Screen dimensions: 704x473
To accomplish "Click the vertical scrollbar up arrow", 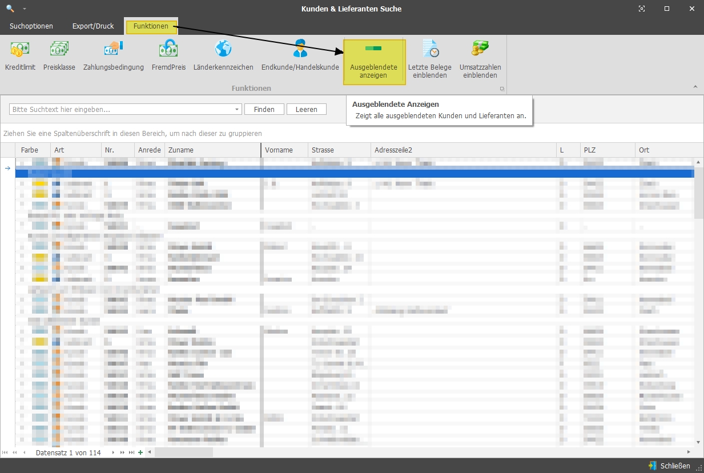I will pos(699,162).
